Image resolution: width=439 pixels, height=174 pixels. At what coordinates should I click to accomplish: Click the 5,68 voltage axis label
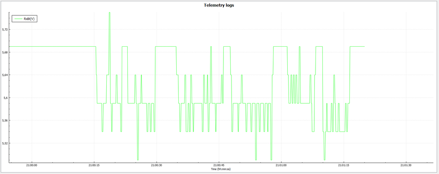click(x=5, y=52)
